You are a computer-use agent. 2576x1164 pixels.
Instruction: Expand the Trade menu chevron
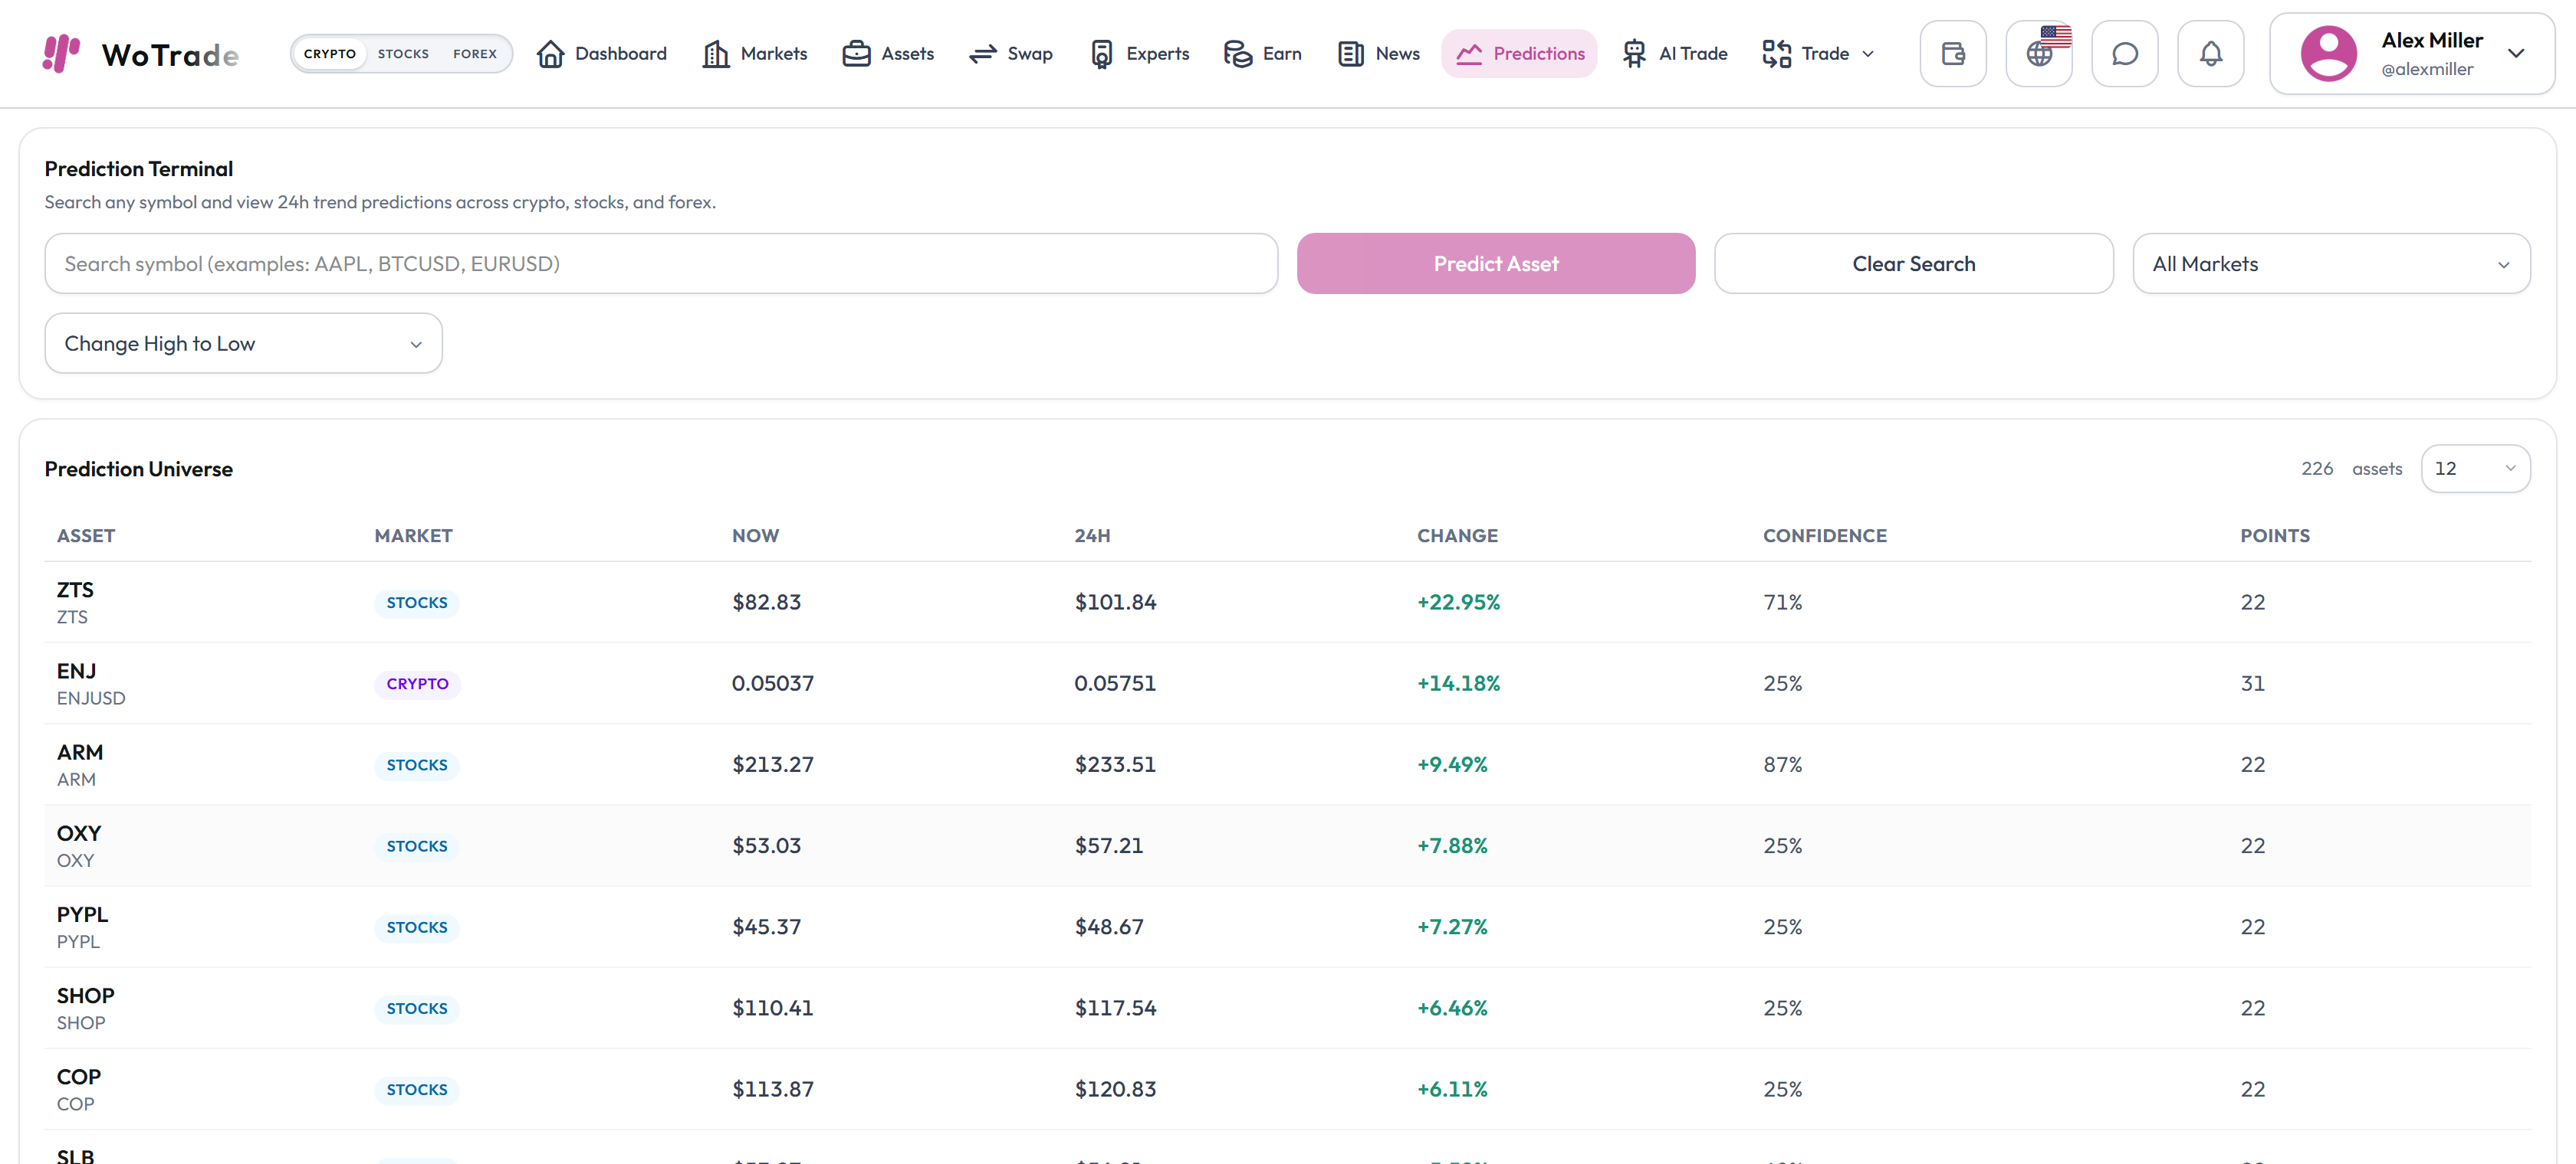pos(1868,54)
